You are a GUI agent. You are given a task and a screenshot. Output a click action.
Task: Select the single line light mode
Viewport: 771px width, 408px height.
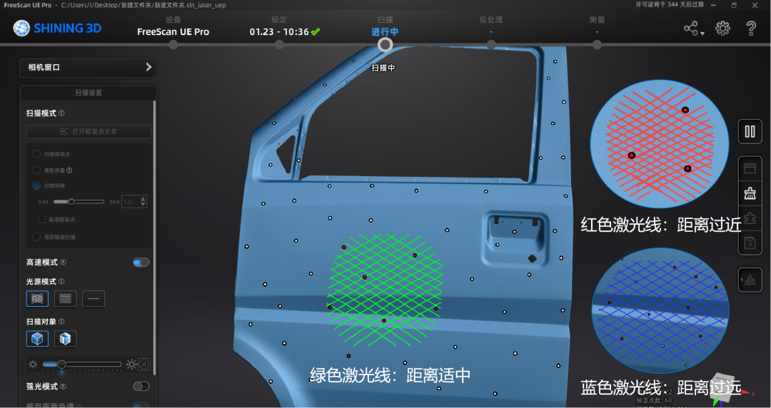coord(94,298)
